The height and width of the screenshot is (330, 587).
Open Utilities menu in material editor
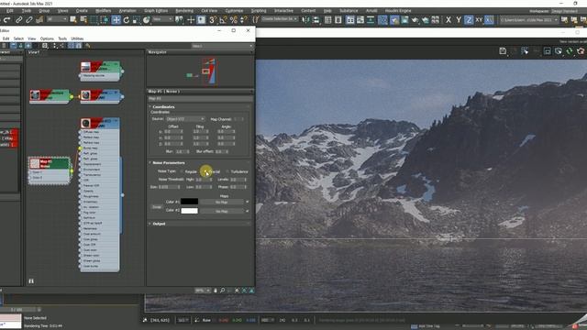77,38
